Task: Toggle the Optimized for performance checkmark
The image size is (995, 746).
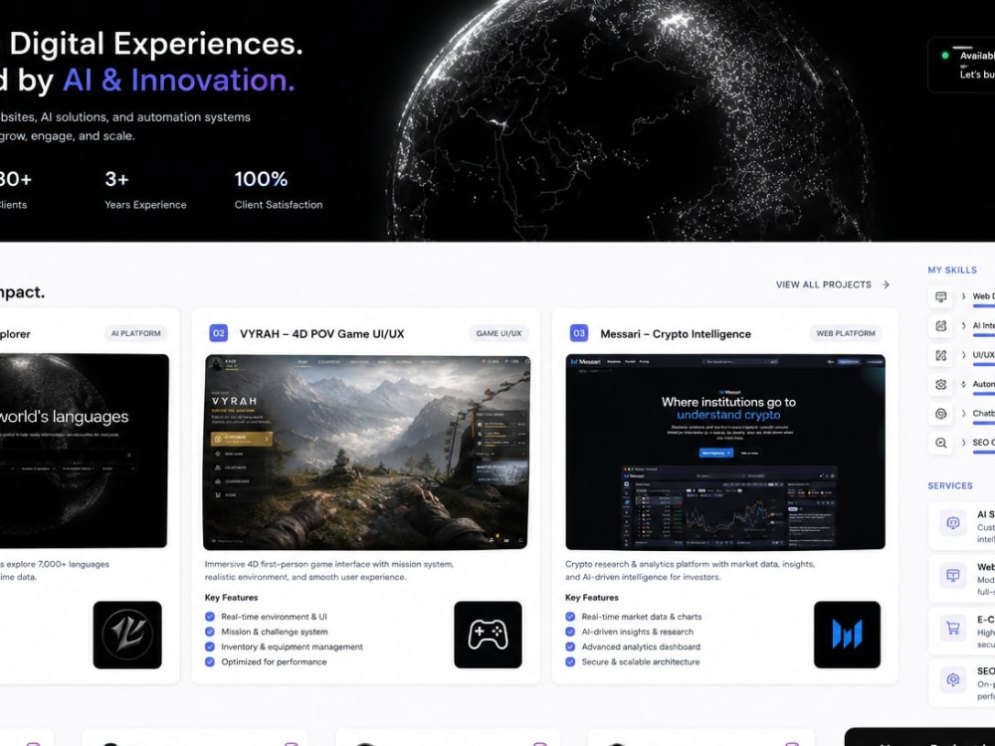Action: pyautogui.click(x=210, y=661)
